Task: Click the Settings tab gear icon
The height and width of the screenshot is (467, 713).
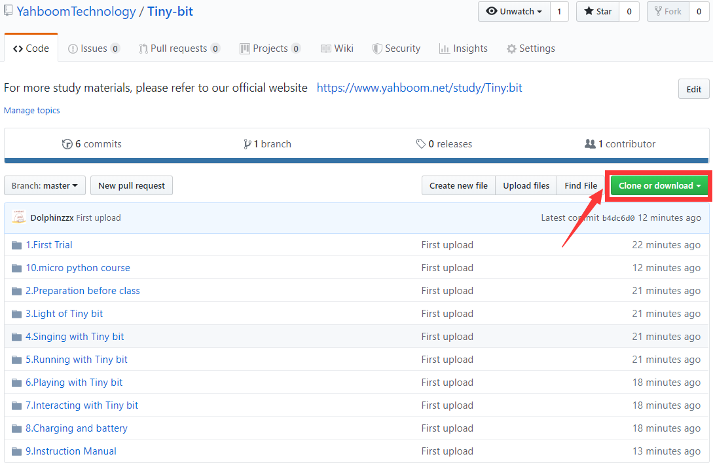Action: 511,48
